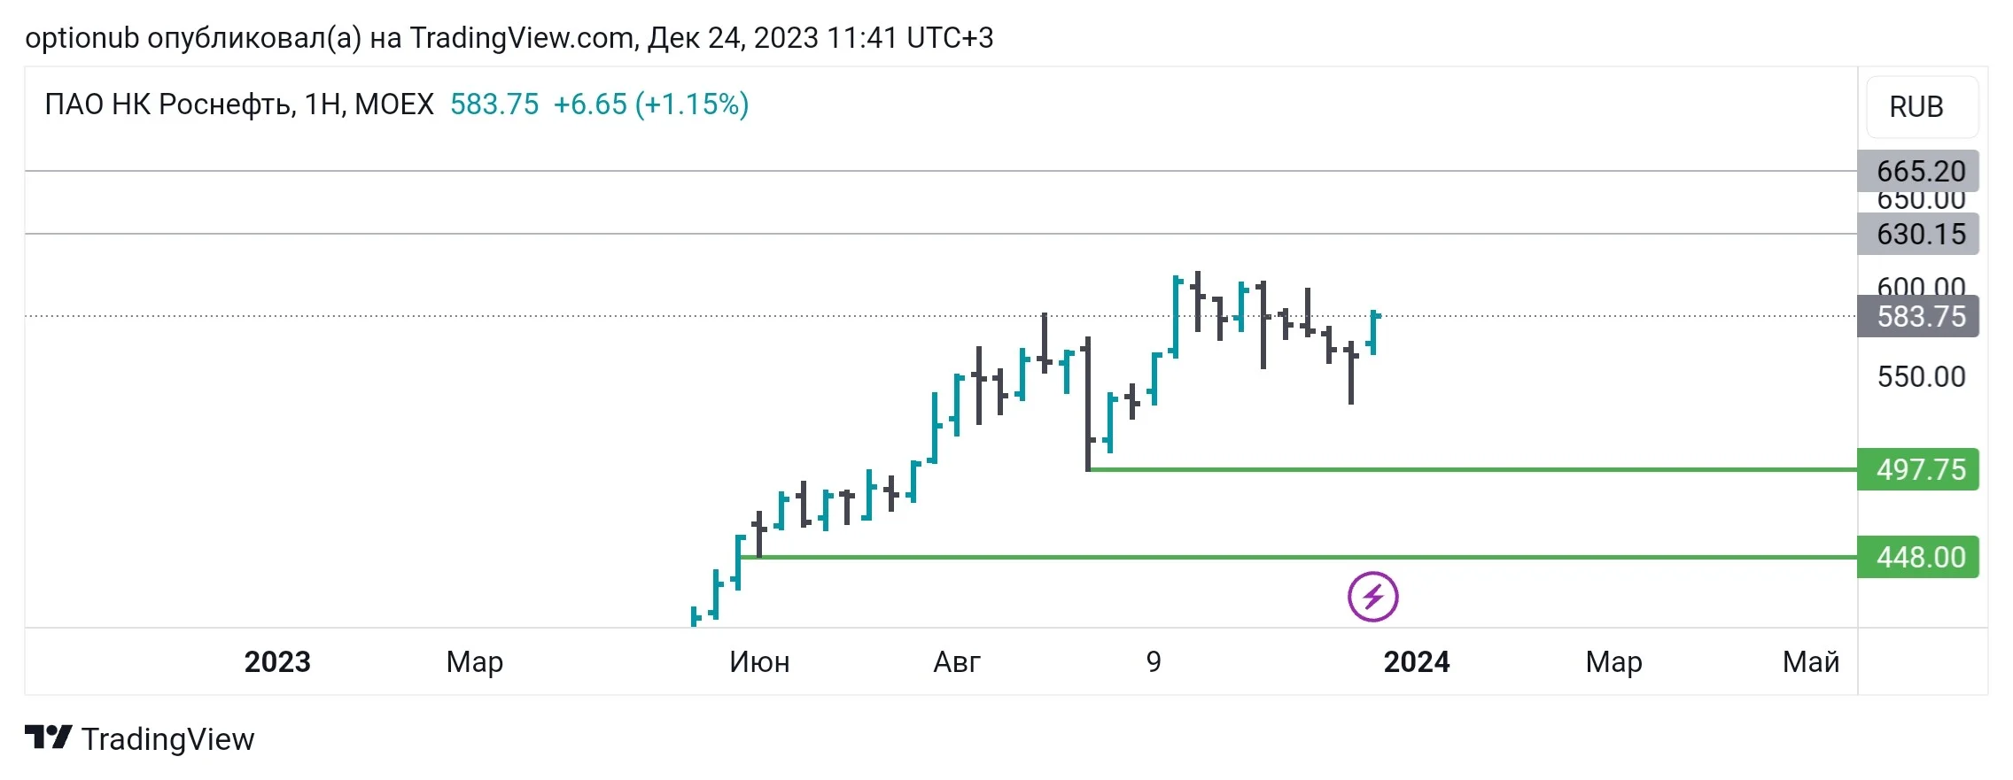Select the 665.20 price level label
Image resolution: width=2013 pixels, height=780 pixels.
pos(1917,171)
